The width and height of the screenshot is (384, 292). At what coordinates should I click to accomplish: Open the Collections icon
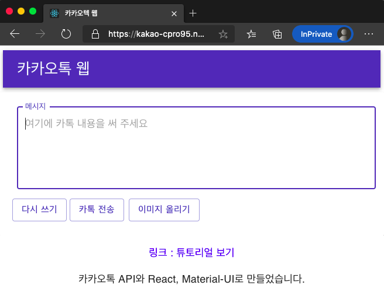(277, 34)
